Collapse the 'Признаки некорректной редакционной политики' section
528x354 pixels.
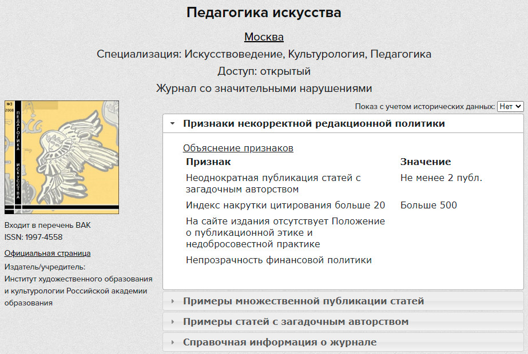(343, 124)
